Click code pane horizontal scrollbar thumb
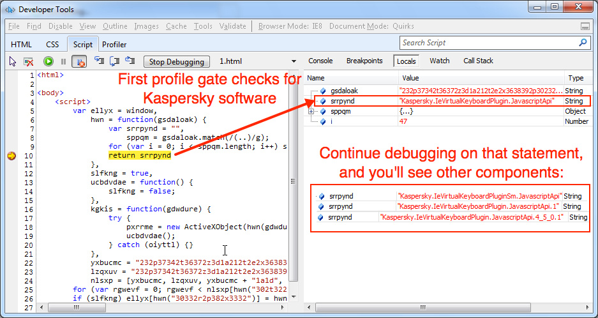 (x=77, y=308)
